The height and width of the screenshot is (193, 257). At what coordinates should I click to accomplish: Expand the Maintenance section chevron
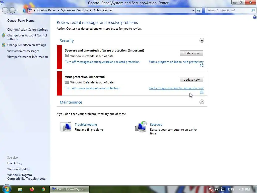pyautogui.click(x=202, y=102)
